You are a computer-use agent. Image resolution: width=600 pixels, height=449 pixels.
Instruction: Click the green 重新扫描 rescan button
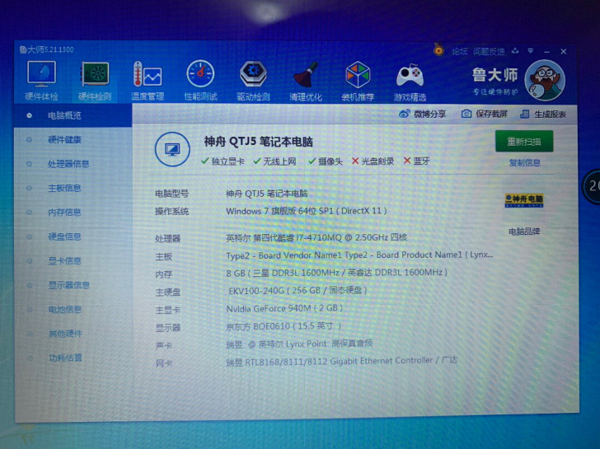[524, 141]
